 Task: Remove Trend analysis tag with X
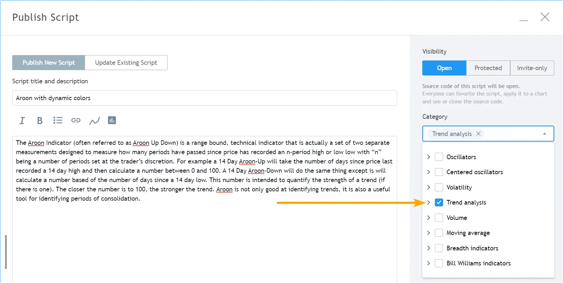[x=478, y=134]
